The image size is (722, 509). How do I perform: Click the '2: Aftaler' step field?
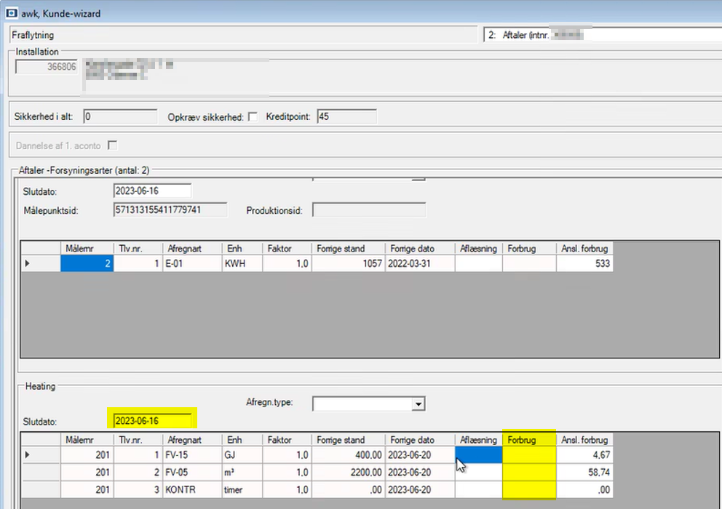(x=603, y=35)
